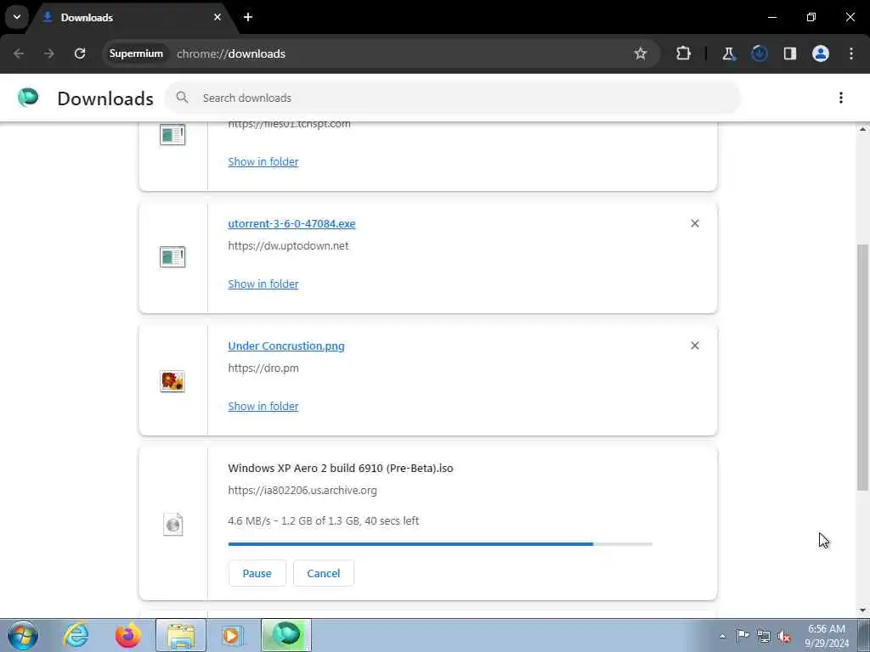Click the Windows XP Aero 2 build 6910 filename

340,468
